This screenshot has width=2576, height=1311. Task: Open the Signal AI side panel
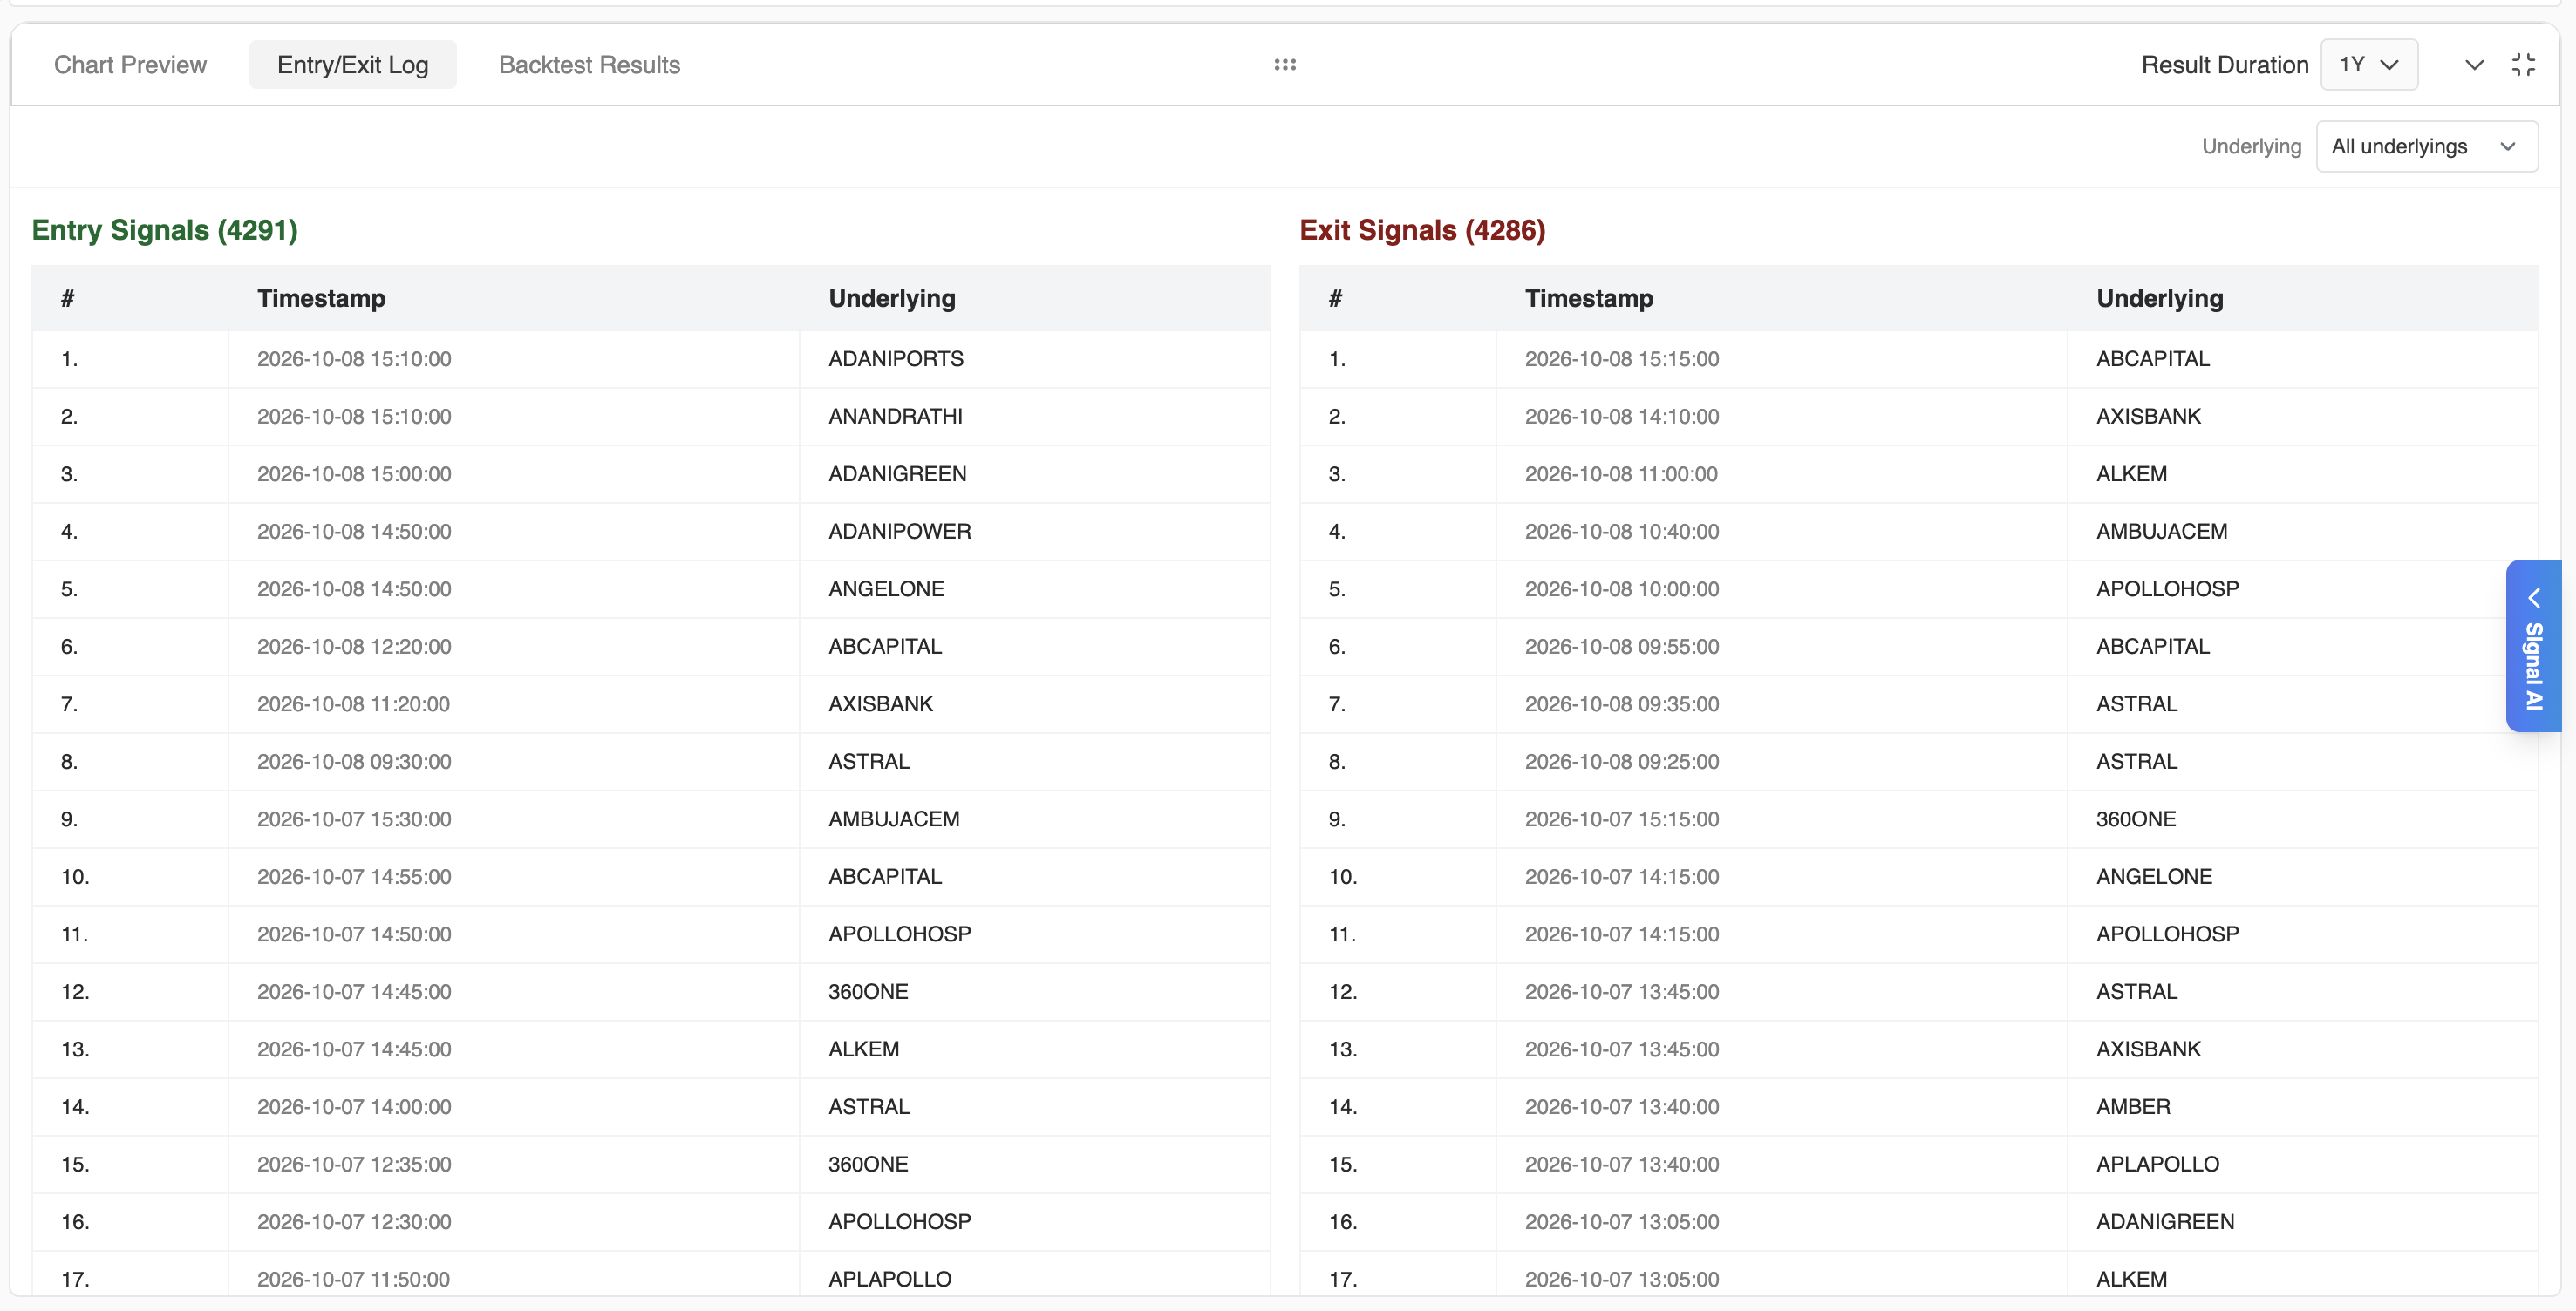click(x=2533, y=646)
